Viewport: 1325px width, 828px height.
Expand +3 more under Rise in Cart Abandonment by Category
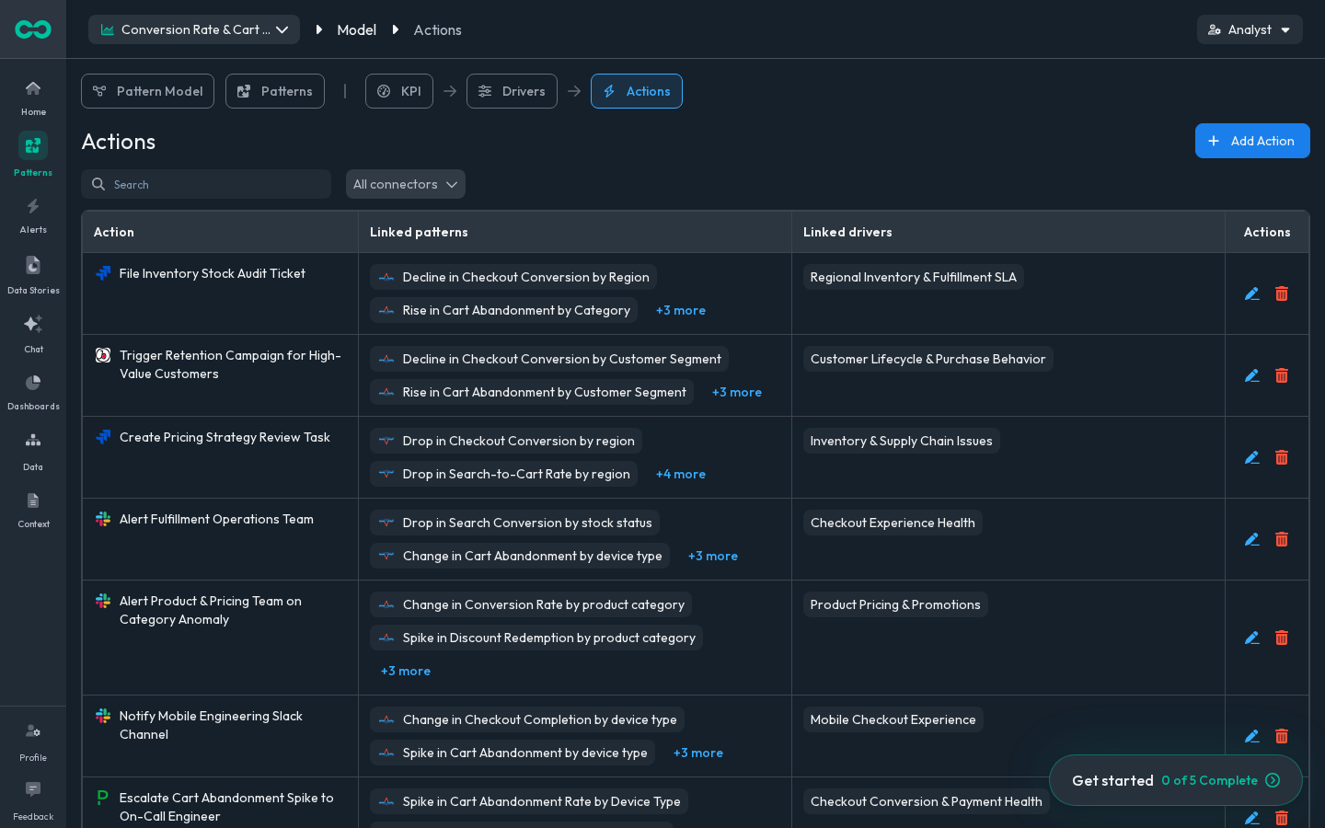tap(681, 310)
